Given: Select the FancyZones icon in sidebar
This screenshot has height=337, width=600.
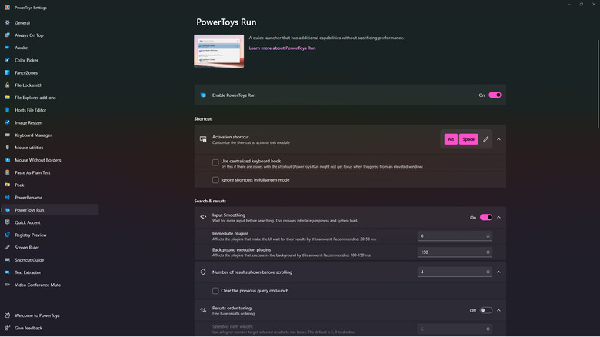Looking at the screenshot, I should 8,72.
